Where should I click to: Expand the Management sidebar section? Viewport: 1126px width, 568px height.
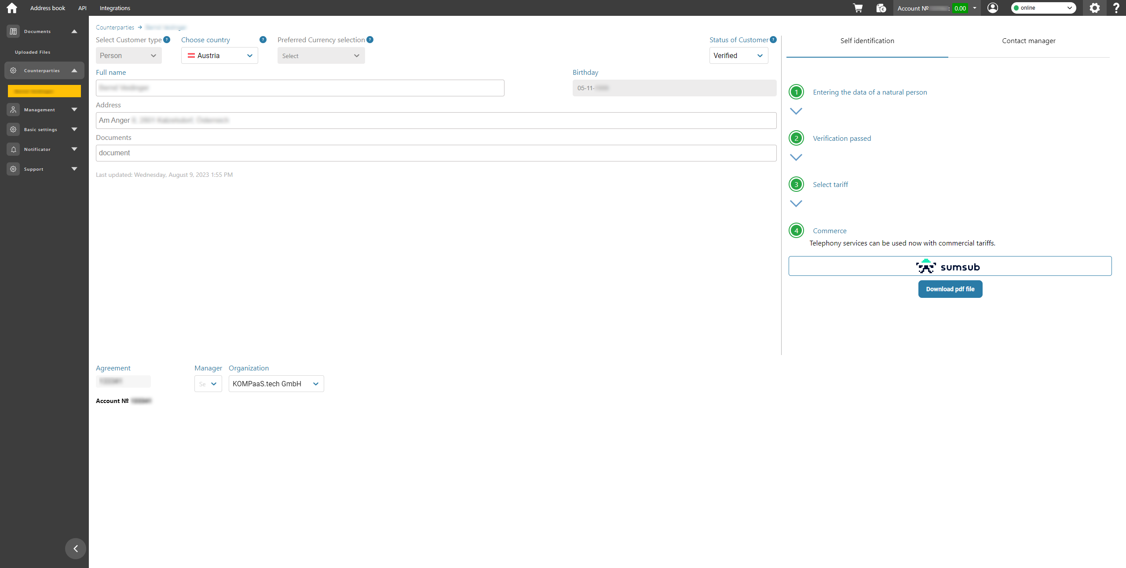74,110
